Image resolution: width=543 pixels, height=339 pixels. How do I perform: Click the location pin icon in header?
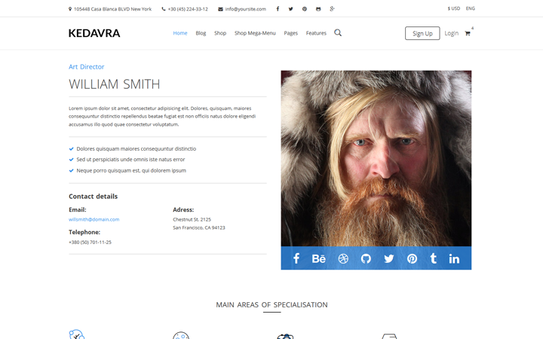pos(70,9)
